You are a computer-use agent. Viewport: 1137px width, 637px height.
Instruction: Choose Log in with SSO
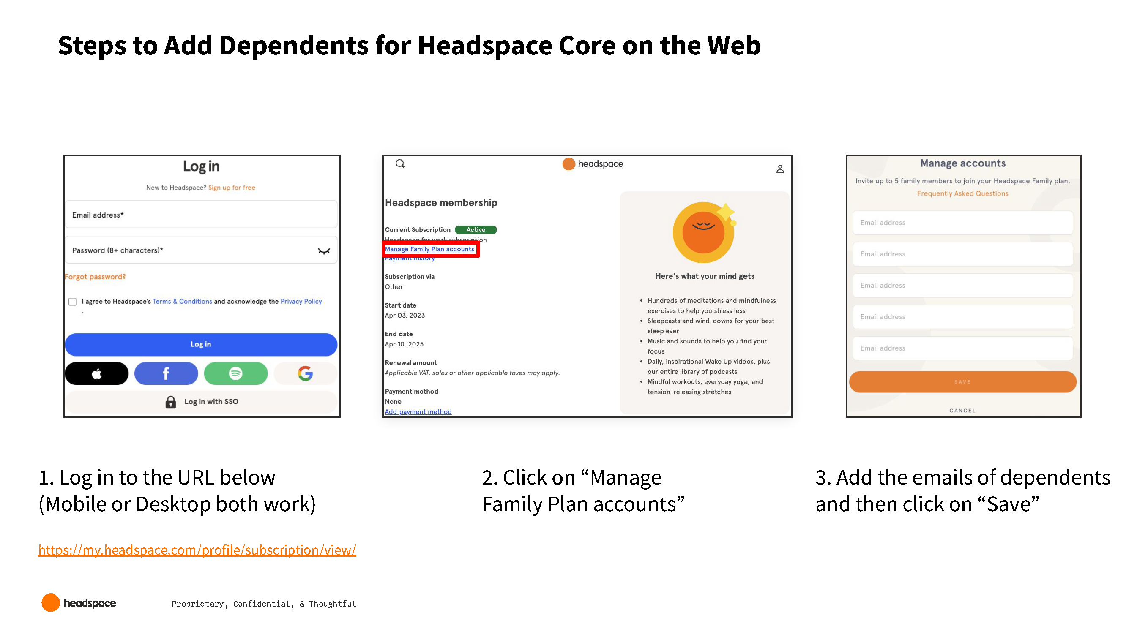pos(201,401)
